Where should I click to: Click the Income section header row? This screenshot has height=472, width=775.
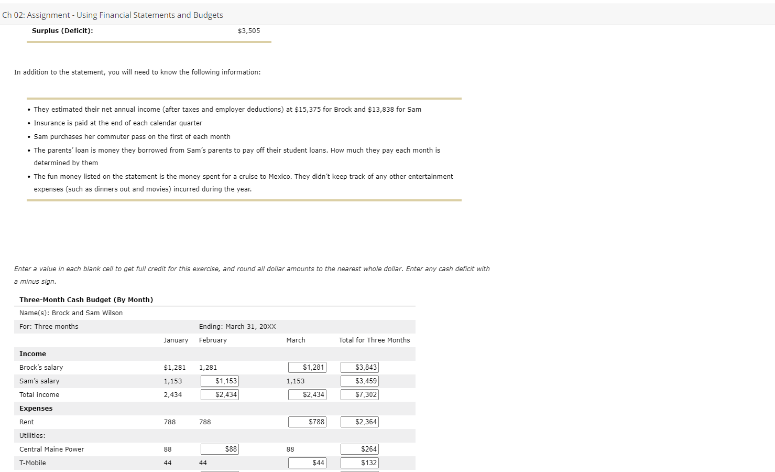tap(32, 353)
